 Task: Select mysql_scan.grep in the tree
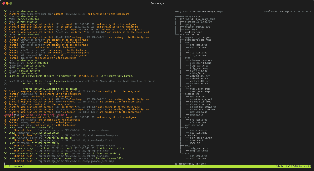click(199, 89)
